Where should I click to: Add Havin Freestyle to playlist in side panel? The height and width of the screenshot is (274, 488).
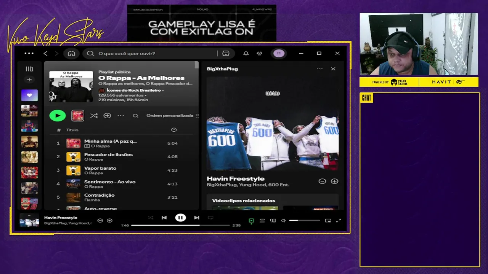334,181
